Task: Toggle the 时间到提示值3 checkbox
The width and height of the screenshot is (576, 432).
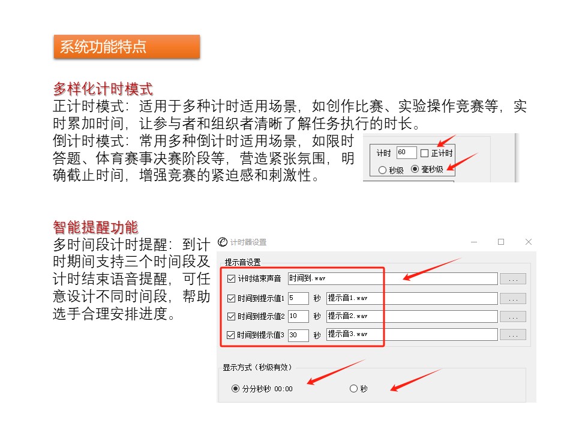Action: pos(230,335)
